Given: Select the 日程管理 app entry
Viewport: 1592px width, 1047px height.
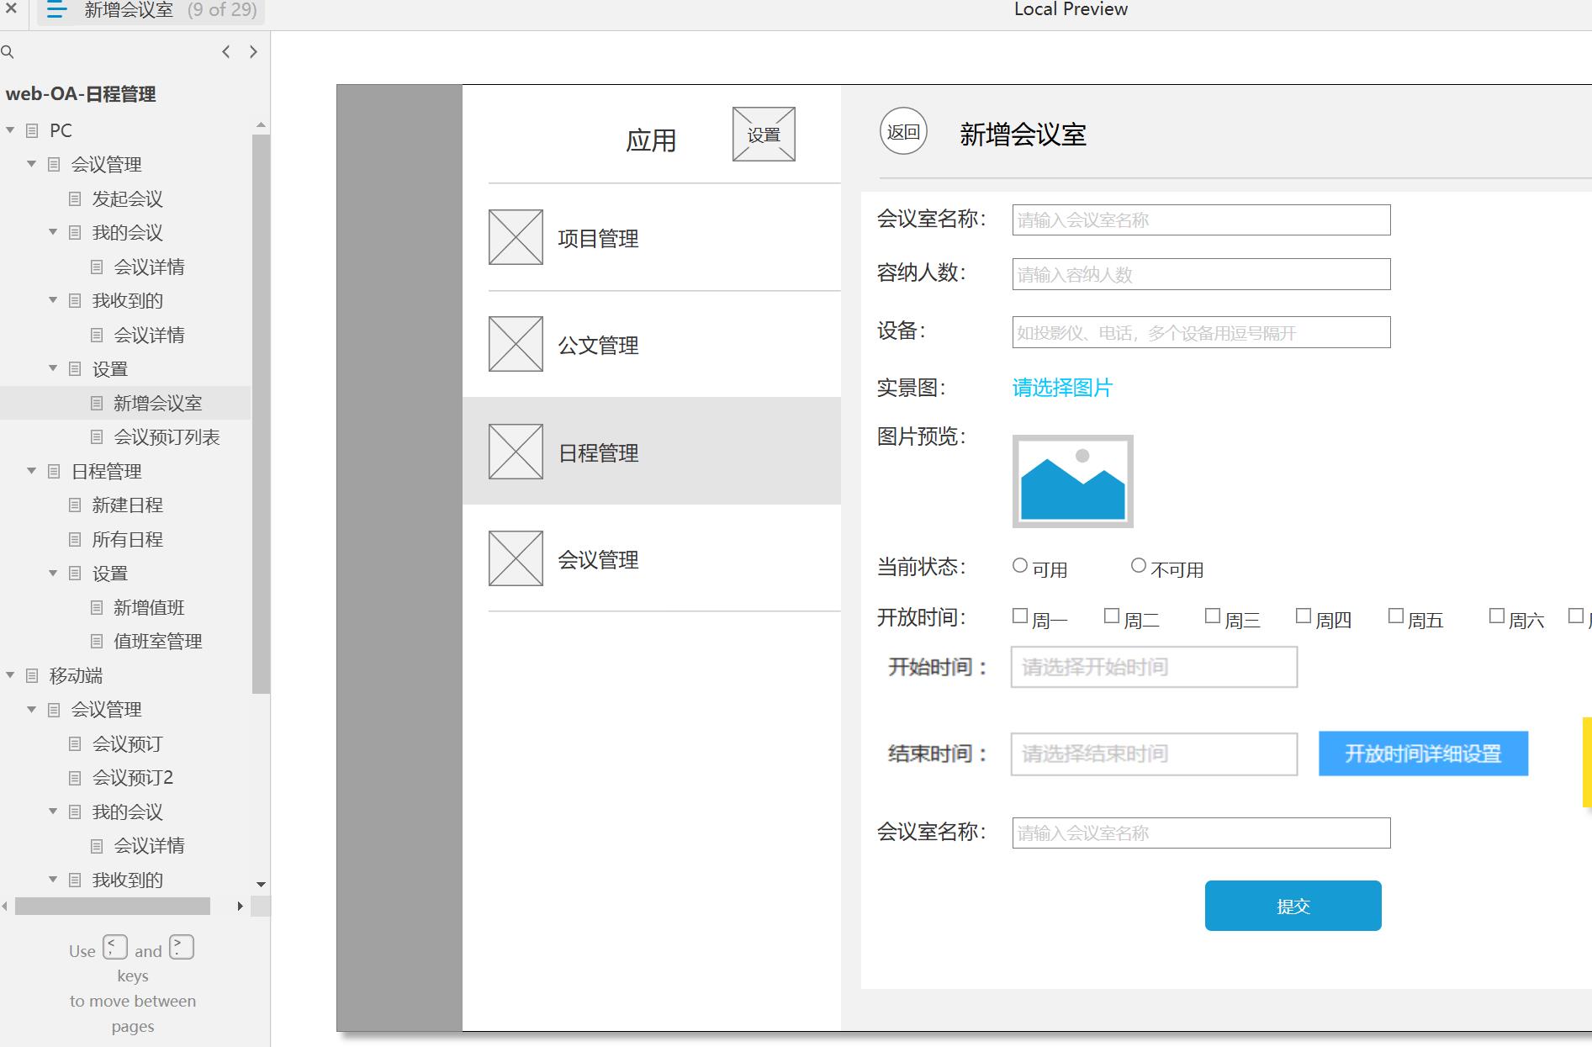Looking at the screenshot, I should [652, 451].
